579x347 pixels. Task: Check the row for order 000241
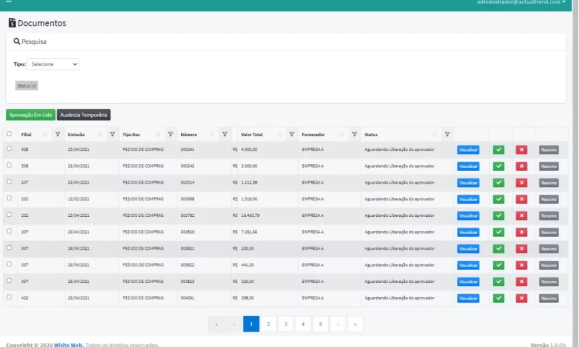tap(9, 149)
